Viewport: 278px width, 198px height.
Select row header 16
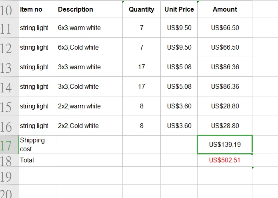pyautogui.click(x=9, y=126)
